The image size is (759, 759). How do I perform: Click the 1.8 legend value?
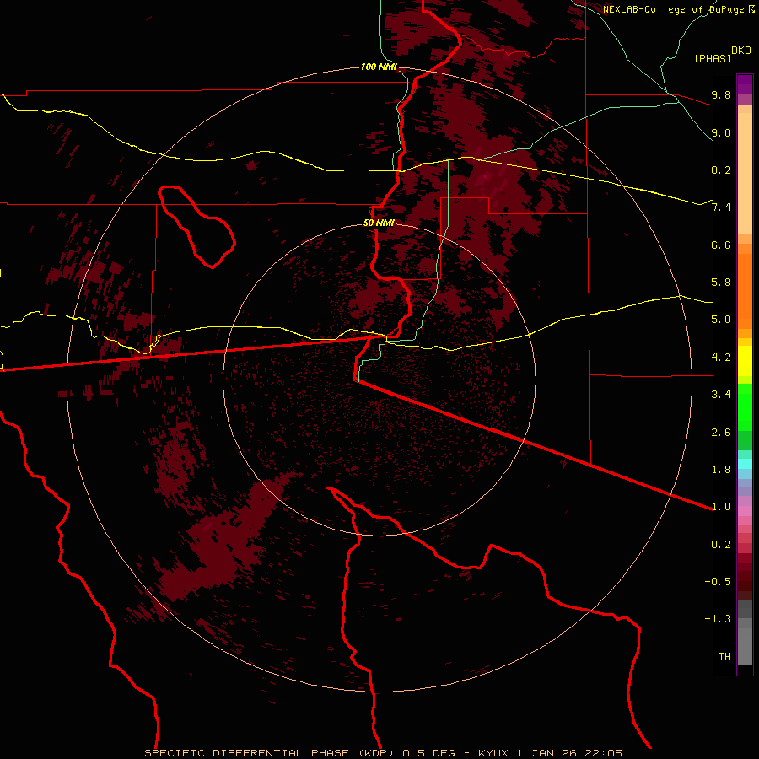(x=721, y=470)
